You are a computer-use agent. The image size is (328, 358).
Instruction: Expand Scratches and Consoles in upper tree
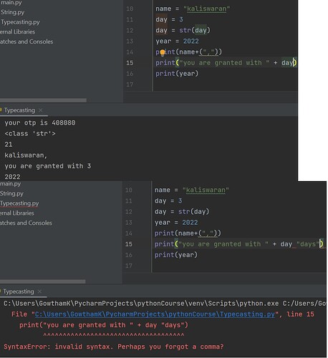click(x=26, y=42)
